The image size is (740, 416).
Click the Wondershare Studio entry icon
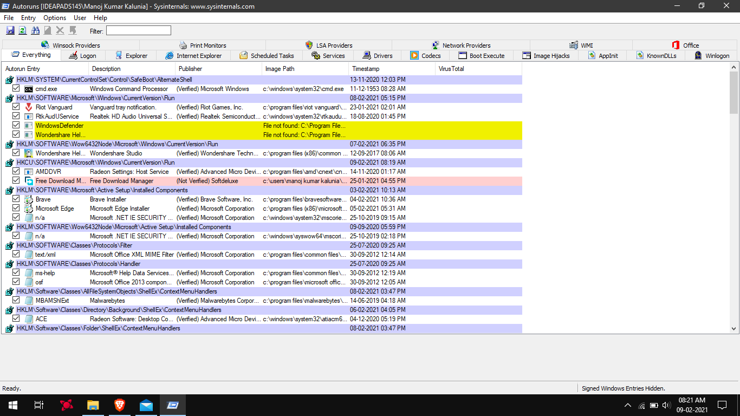(x=29, y=153)
